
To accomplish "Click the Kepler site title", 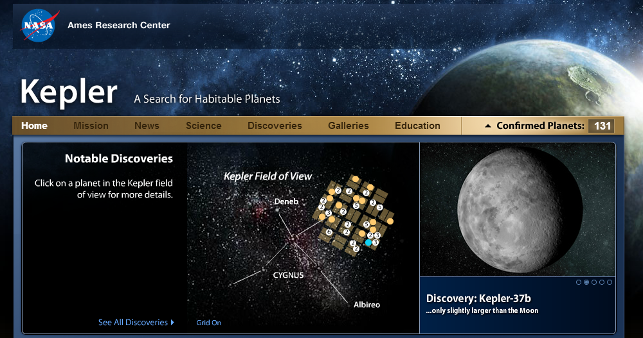I will (69, 92).
